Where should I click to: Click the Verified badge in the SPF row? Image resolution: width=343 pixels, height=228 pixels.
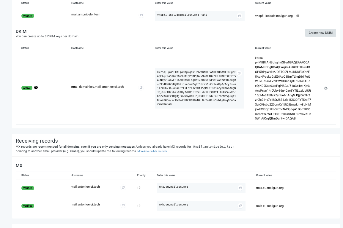tap(28, 16)
